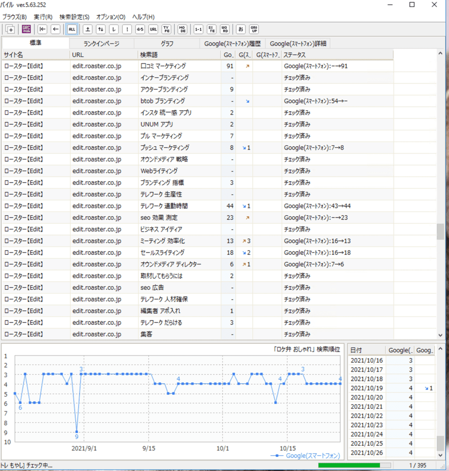449x471 pixels.
Task: Click the GROUP toolbar icon
Action: click(x=254, y=29)
